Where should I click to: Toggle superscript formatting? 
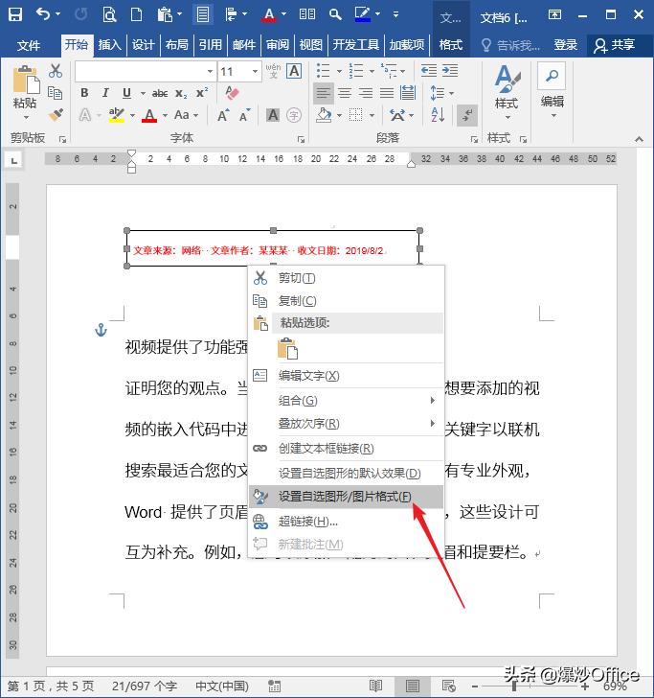202,93
